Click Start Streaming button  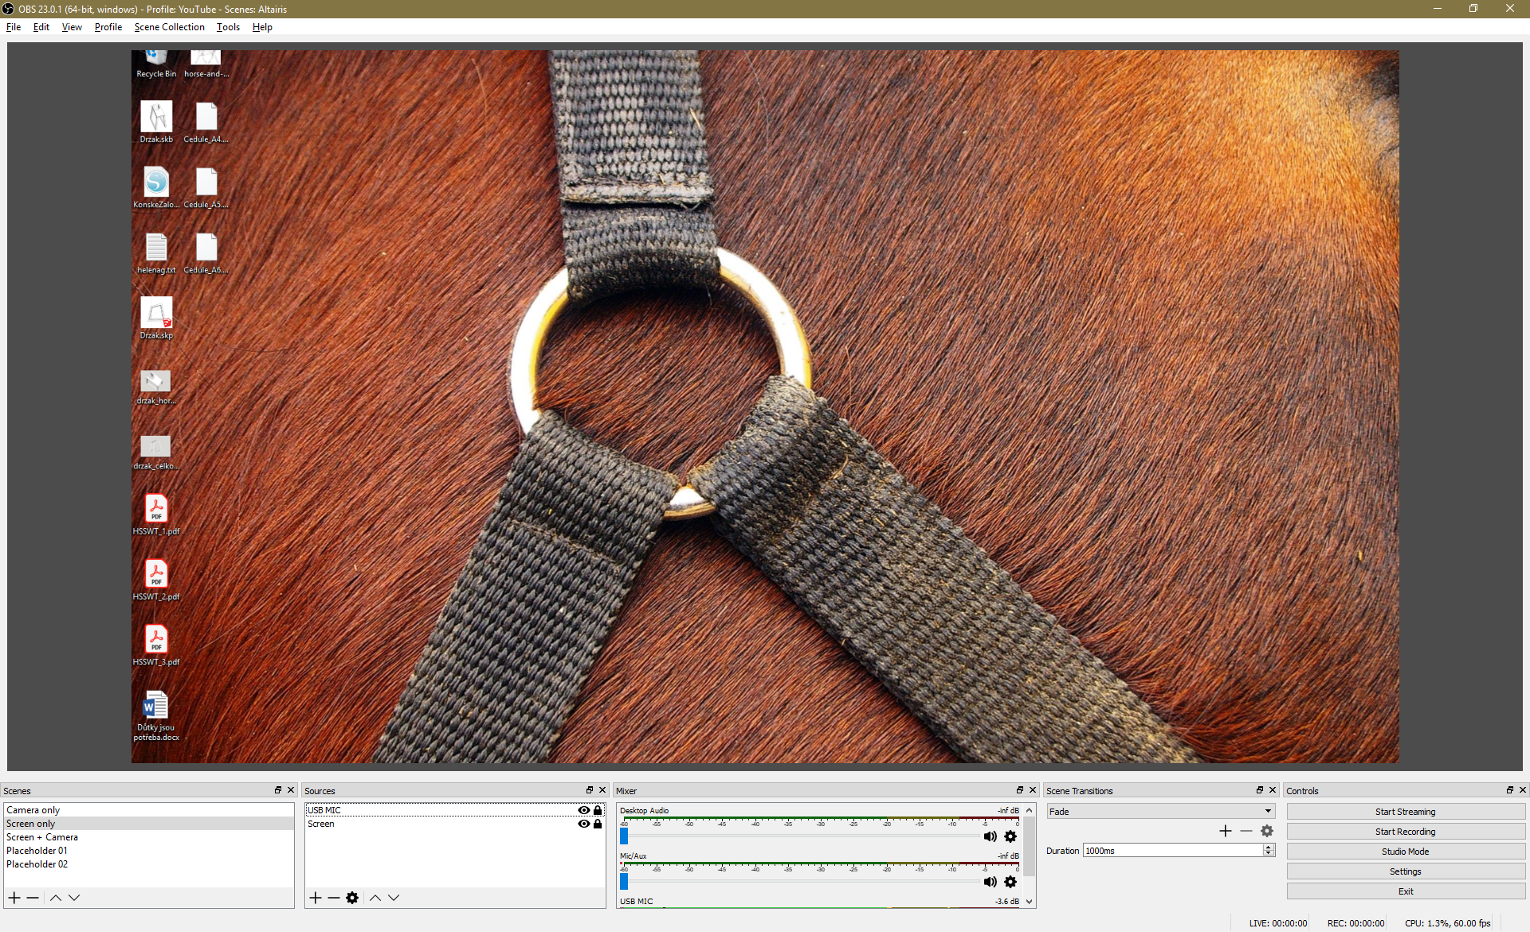(x=1406, y=812)
